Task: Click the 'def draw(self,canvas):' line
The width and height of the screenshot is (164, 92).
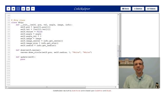Action: coord(28,50)
